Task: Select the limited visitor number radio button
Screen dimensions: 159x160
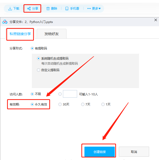Action: pyautogui.click(x=60, y=94)
